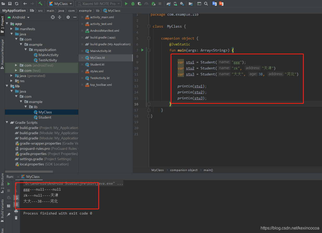Image resolution: width=322 pixels, height=233 pixels.
Task: Clear console with trash icon
Action: 16,218
